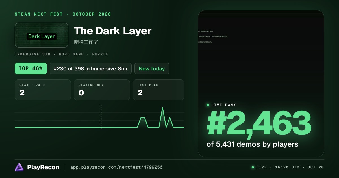Image resolution: width=339 pixels, height=178 pixels.
Task: Click the PlayRecon triangle logo icon
Action: [x=19, y=167]
